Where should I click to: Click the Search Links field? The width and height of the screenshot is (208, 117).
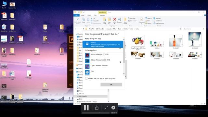pyautogui.click(x=194, y=29)
